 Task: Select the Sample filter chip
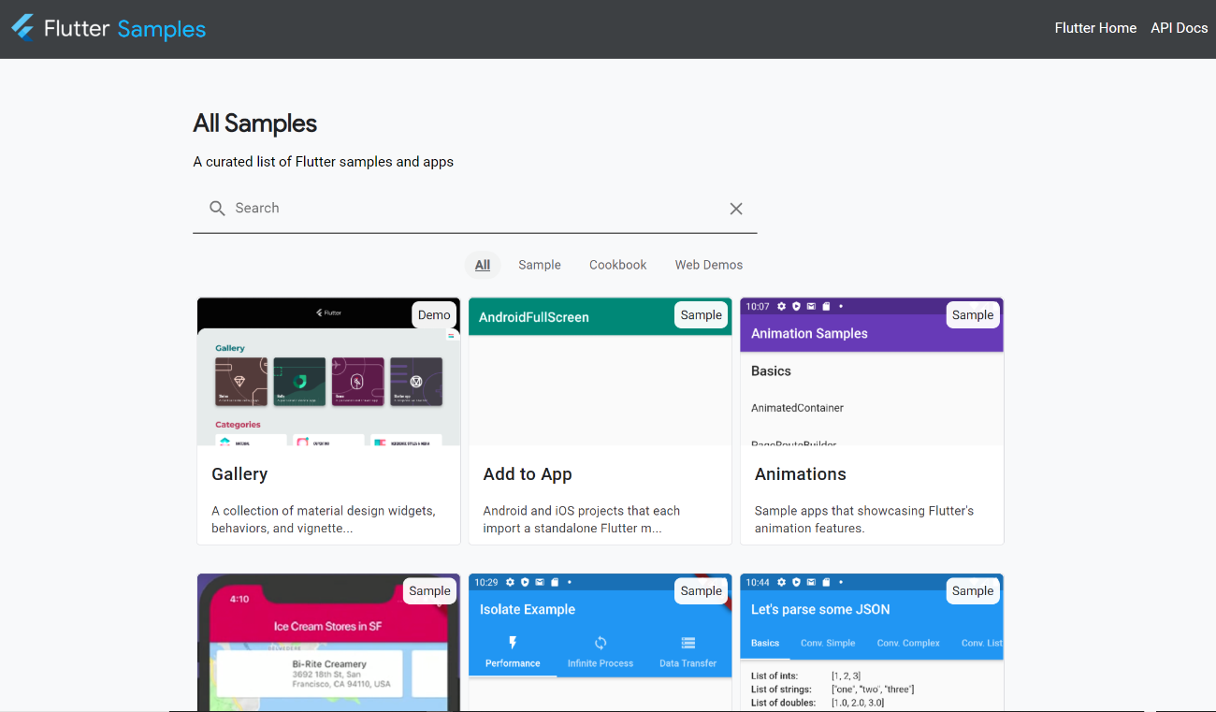(x=540, y=265)
